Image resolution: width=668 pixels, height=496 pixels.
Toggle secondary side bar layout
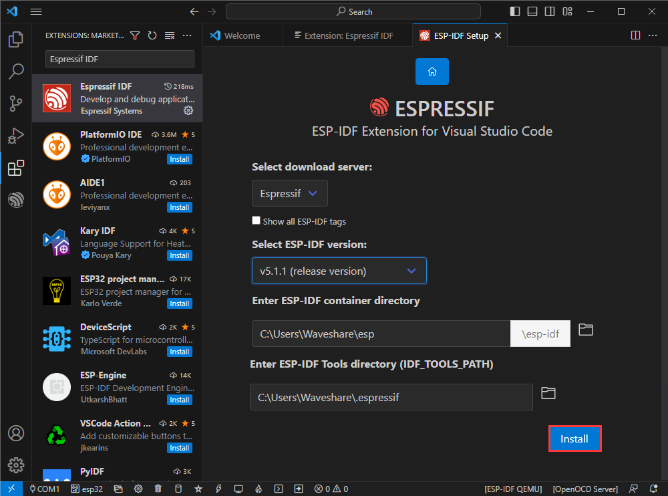(550, 11)
